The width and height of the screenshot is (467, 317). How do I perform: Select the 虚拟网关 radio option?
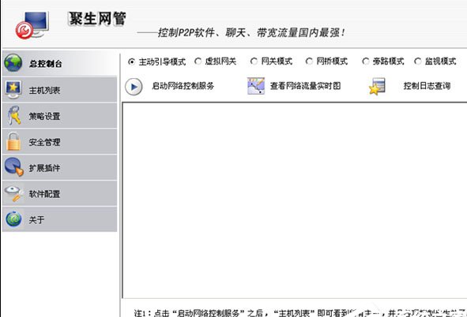pos(198,62)
